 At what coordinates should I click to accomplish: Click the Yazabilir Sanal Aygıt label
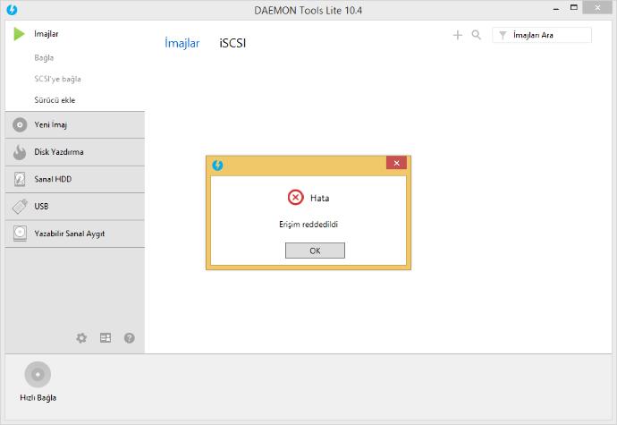69,234
